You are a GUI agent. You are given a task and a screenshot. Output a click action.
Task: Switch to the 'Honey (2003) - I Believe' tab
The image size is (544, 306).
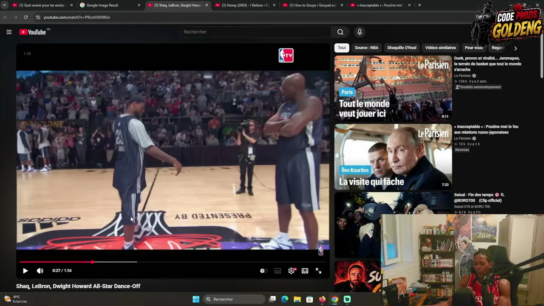click(246, 5)
